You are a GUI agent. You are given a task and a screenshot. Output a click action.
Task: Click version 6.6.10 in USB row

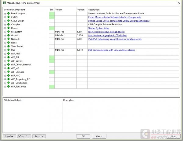pos(80,50)
